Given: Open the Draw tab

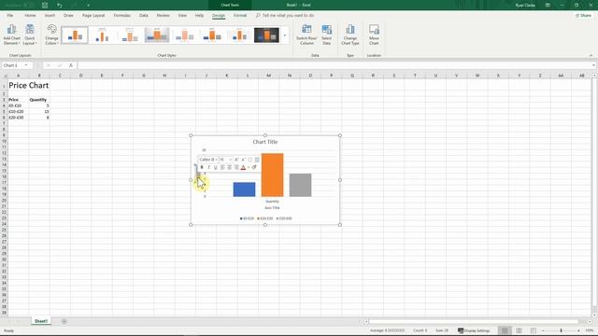Looking at the screenshot, I should pos(68,16).
